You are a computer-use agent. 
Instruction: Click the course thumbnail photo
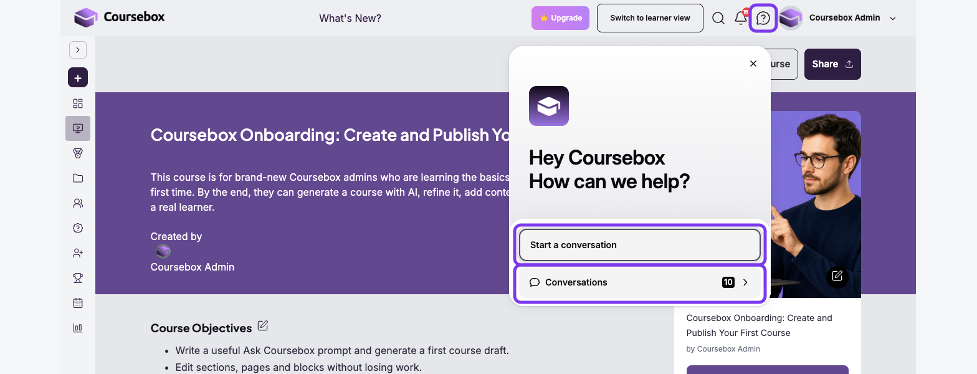coord(816,204)
